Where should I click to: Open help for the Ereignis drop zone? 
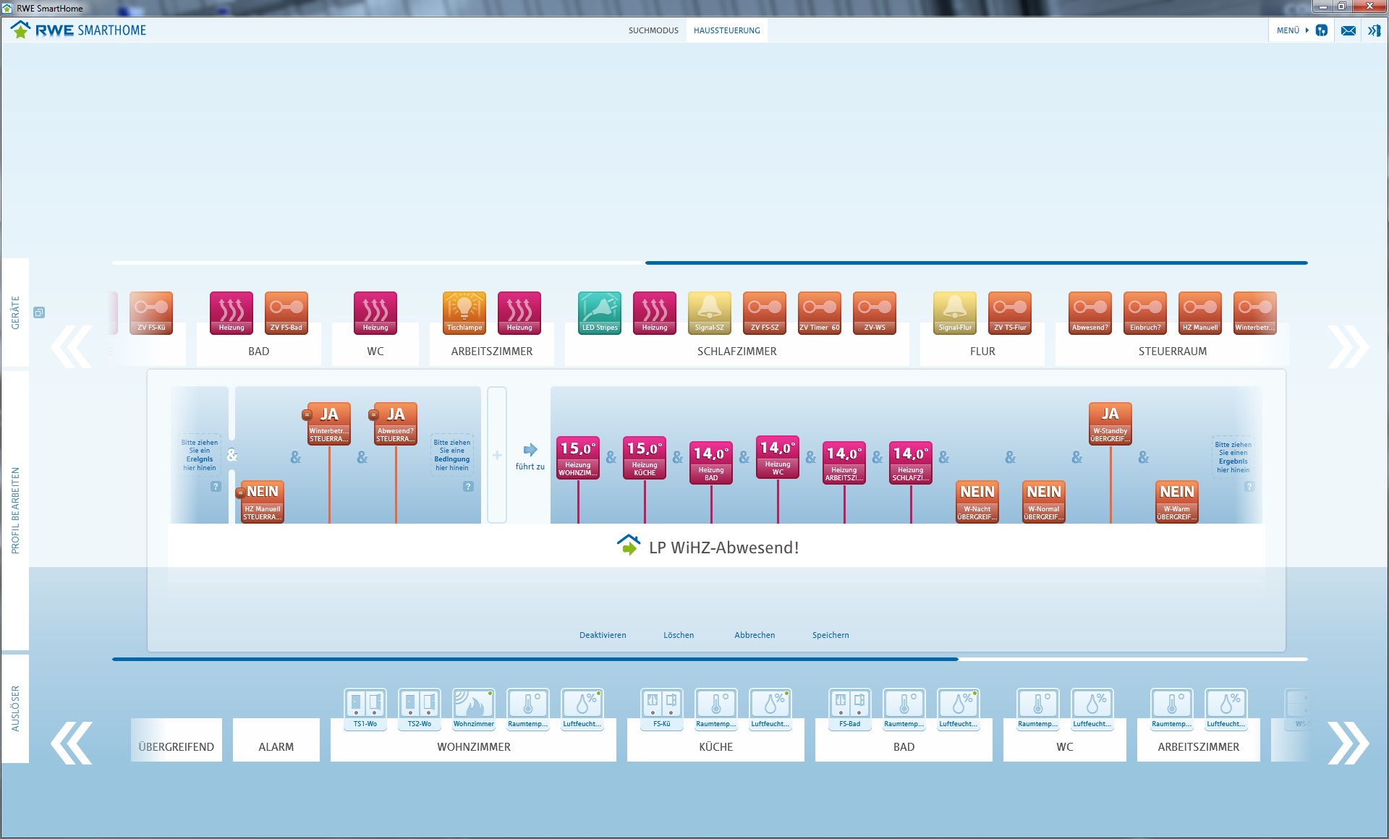(x=216, y=487)
